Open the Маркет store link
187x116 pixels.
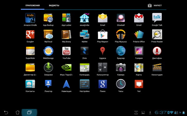(x=155, y=6)
